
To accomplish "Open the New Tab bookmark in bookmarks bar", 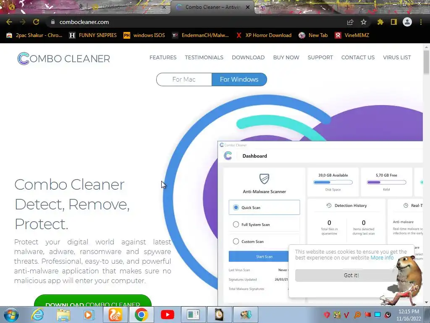I will (313, 35).
